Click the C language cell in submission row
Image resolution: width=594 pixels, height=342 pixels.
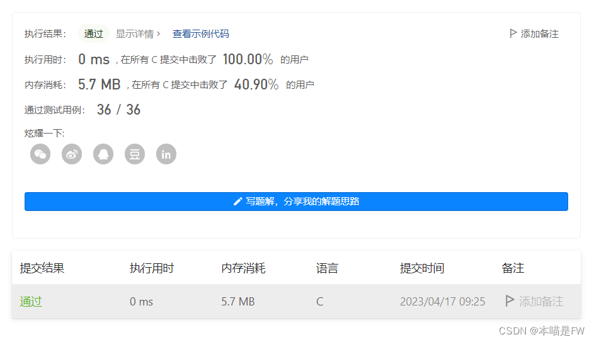[320, 302]
